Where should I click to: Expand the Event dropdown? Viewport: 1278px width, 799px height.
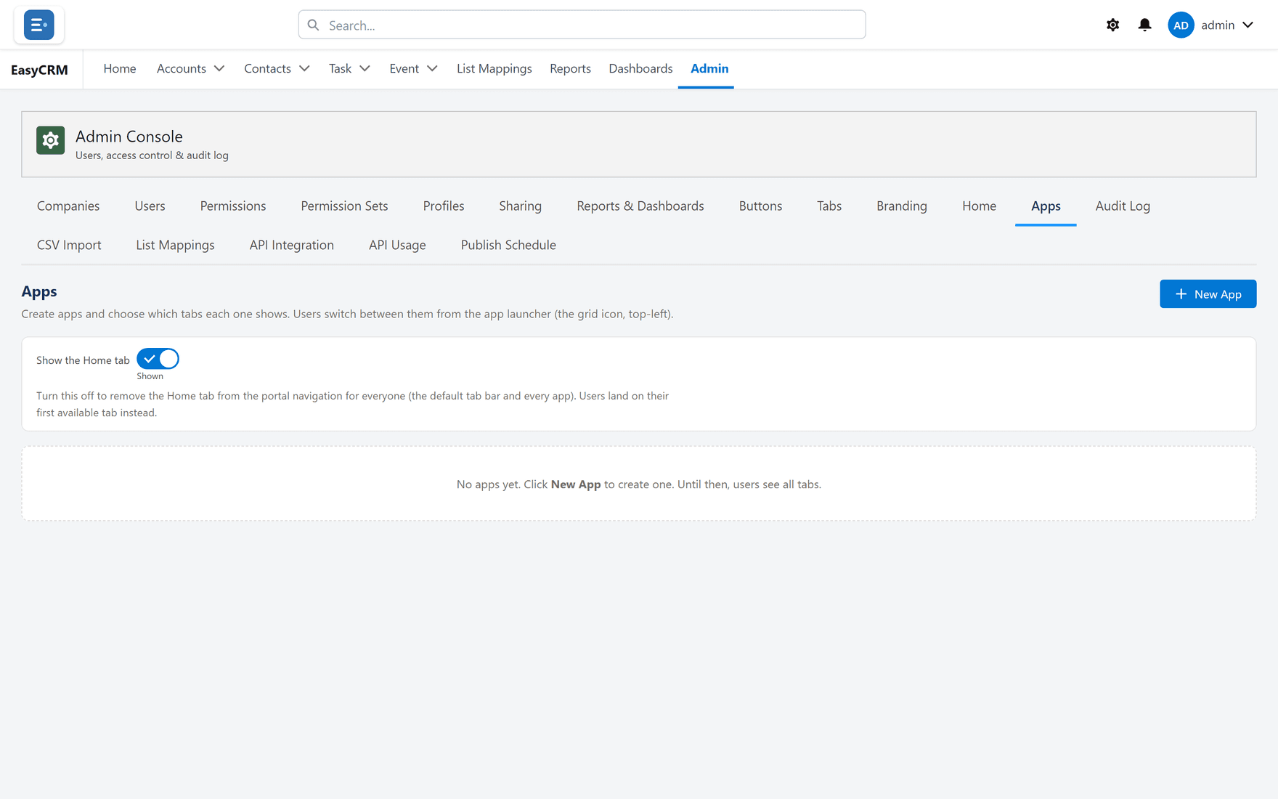pyautogui.click(x=432, y=68)
